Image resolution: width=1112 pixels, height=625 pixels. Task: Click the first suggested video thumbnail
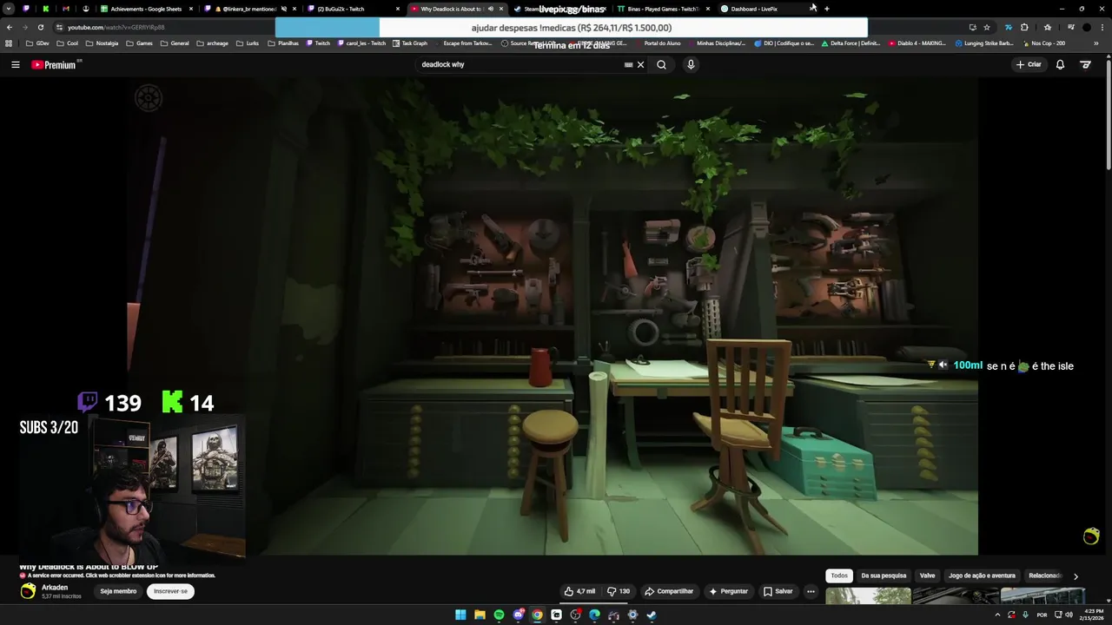tap(868, 595)
